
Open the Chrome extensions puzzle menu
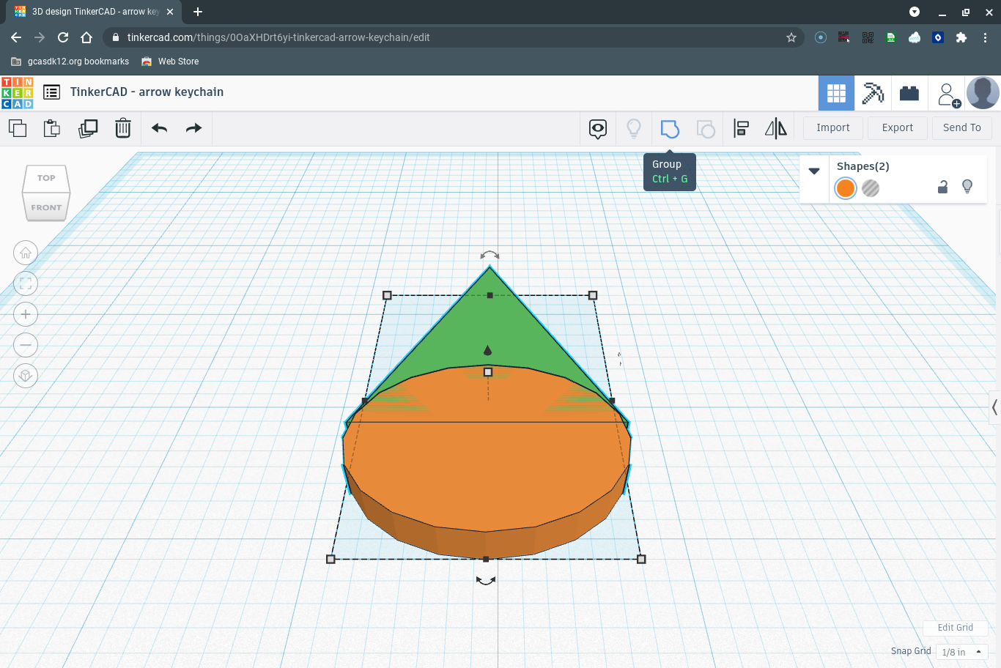tap(961, 37)
